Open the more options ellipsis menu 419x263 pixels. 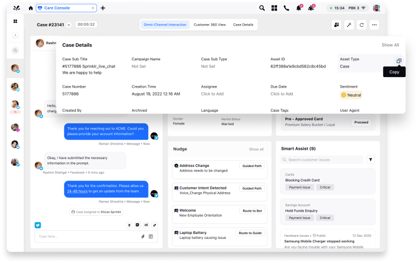(x=374, y=25)
